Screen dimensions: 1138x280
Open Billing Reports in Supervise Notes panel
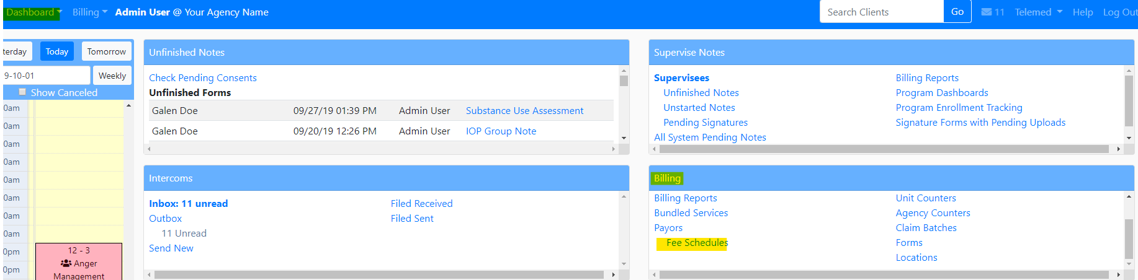[927, 78]
